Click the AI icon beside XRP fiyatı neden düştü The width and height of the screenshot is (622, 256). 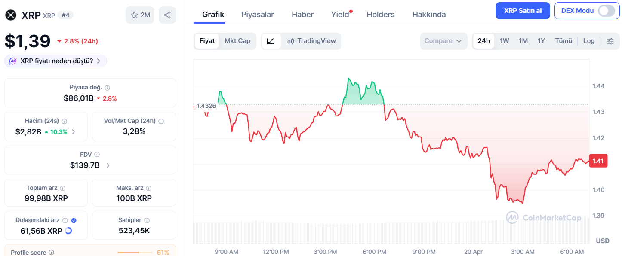coord(13,61)
